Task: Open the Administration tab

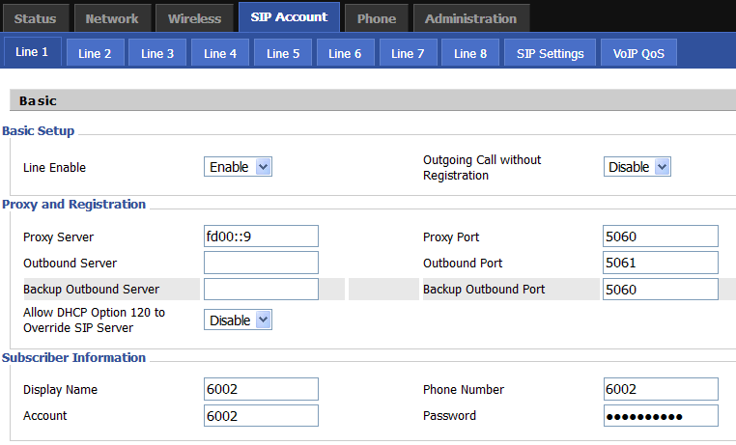Action: coord(470,18)
